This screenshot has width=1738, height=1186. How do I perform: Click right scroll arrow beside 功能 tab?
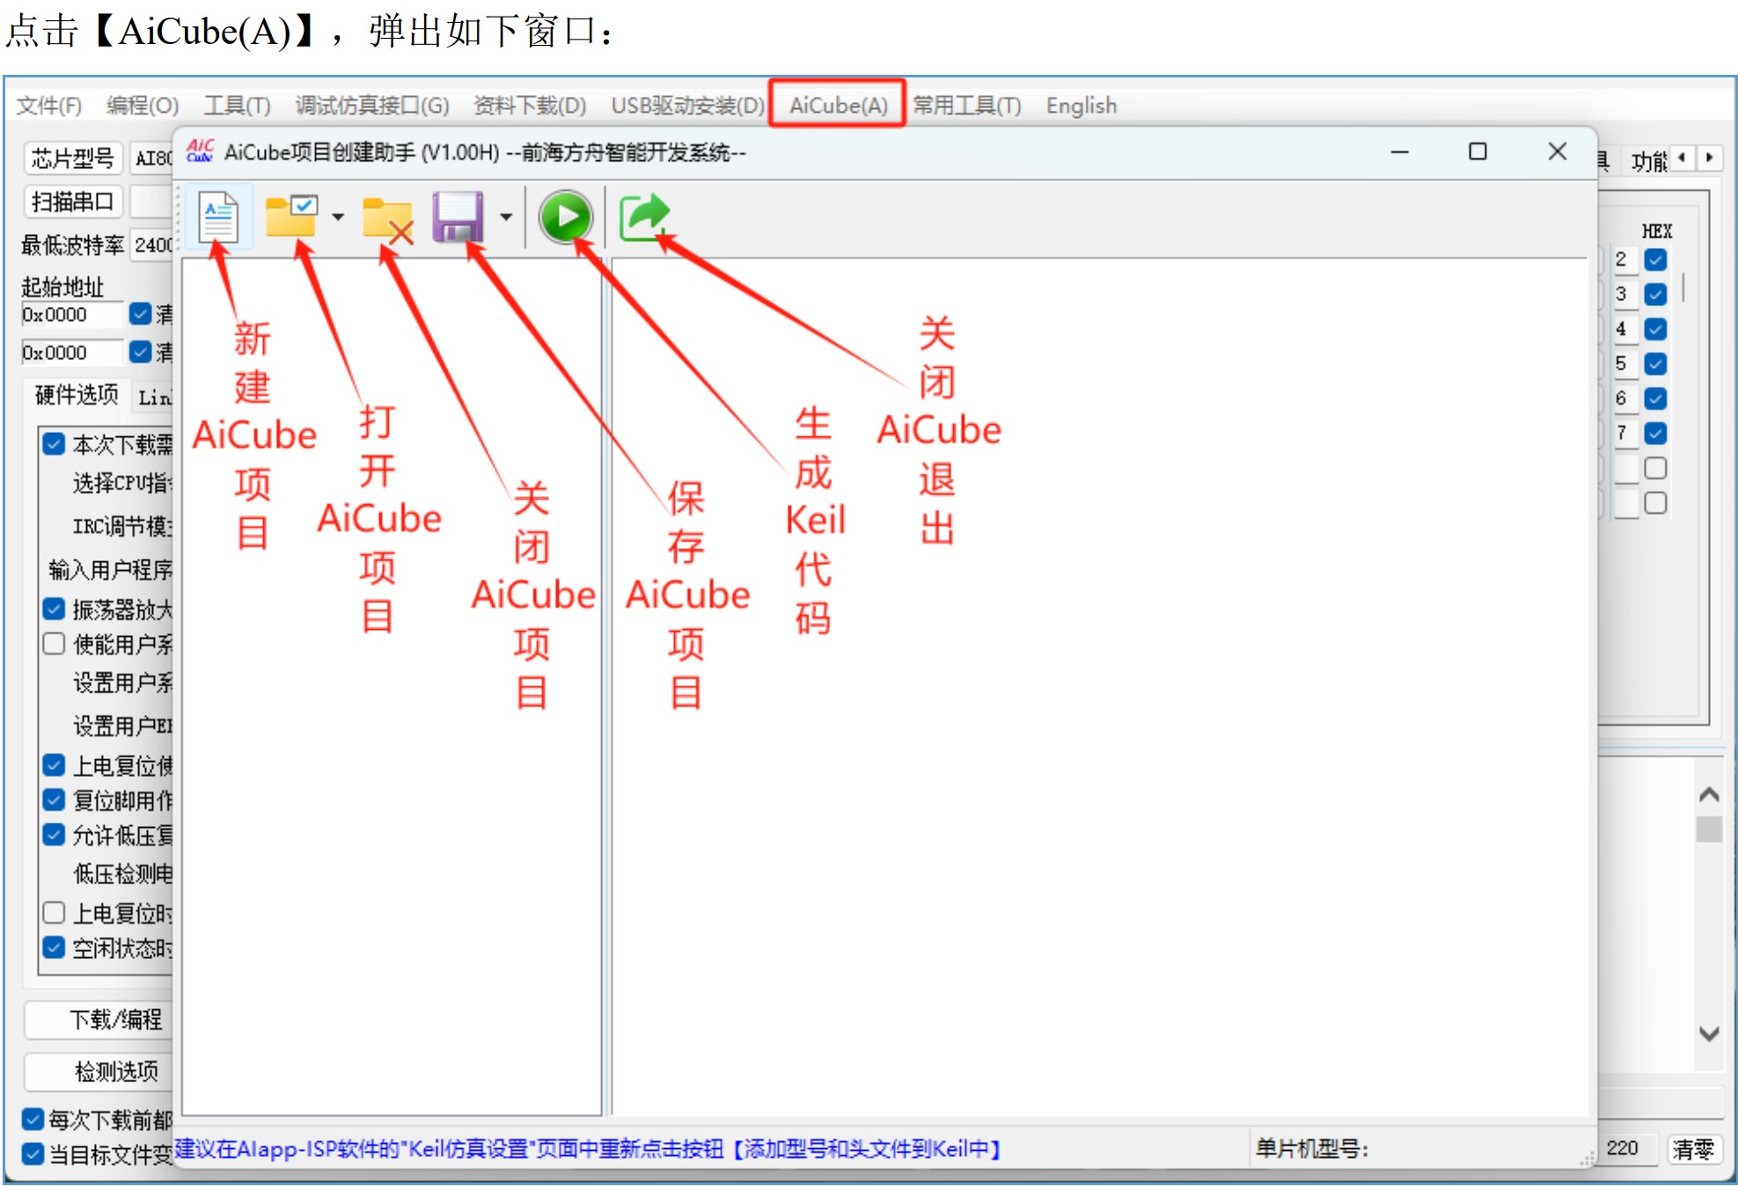[1709, 157]
